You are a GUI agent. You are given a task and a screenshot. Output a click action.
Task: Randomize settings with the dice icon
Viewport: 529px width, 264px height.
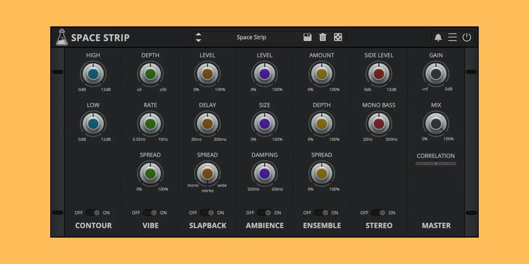click(x=337, y=37)
